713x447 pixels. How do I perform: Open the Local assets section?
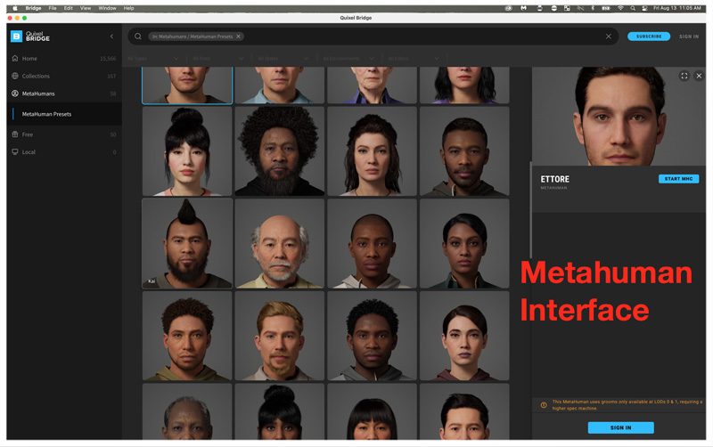point(29,152)
